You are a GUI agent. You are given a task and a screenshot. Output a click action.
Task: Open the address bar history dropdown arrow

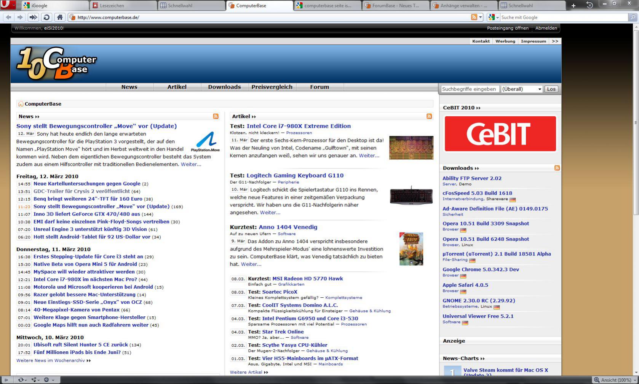(x=481, y=17)
